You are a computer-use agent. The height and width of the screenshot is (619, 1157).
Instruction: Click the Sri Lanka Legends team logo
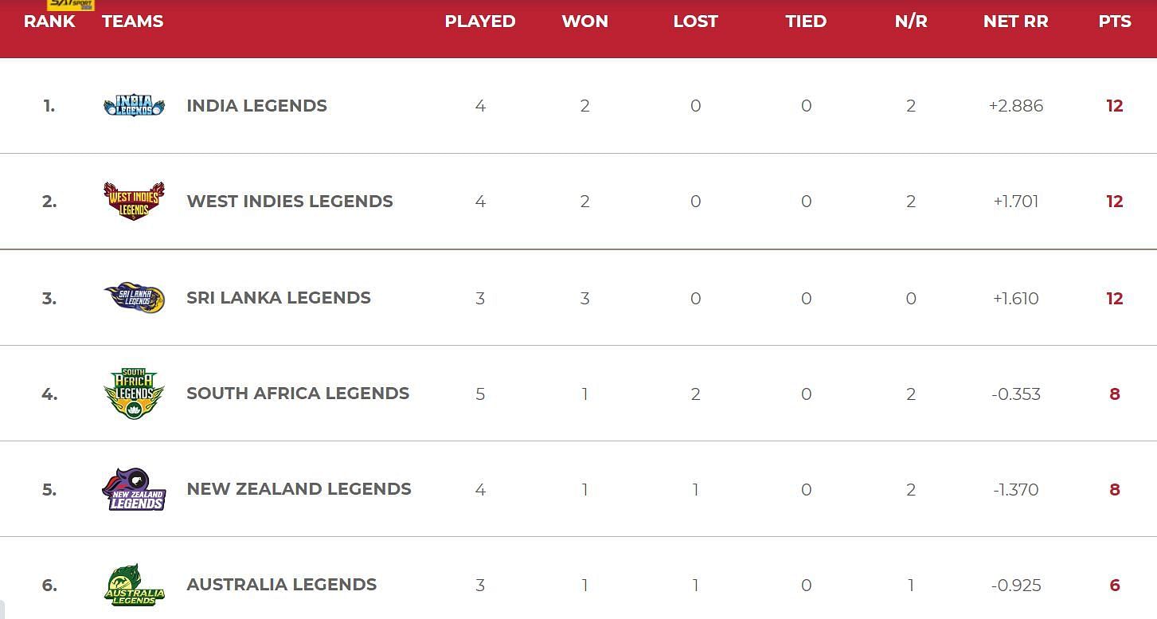134,298
